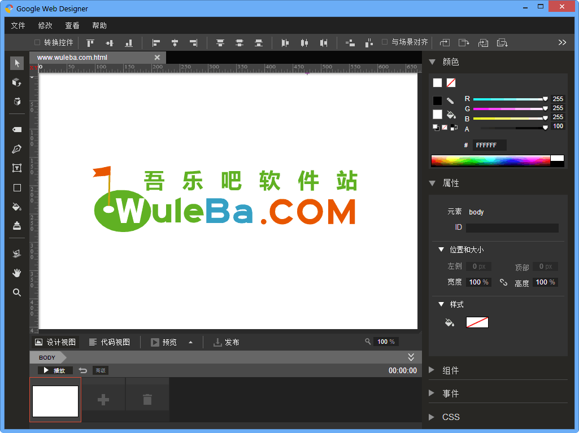Expand the 事件 panel
This screenshot has height=433, width=579.
point(432,393)
